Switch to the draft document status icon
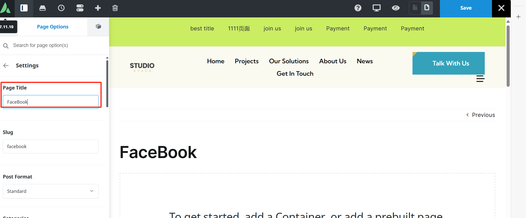 (x=415, y=8)
